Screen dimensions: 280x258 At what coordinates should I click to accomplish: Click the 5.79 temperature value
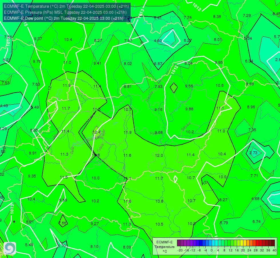click(x=224, y=223)
